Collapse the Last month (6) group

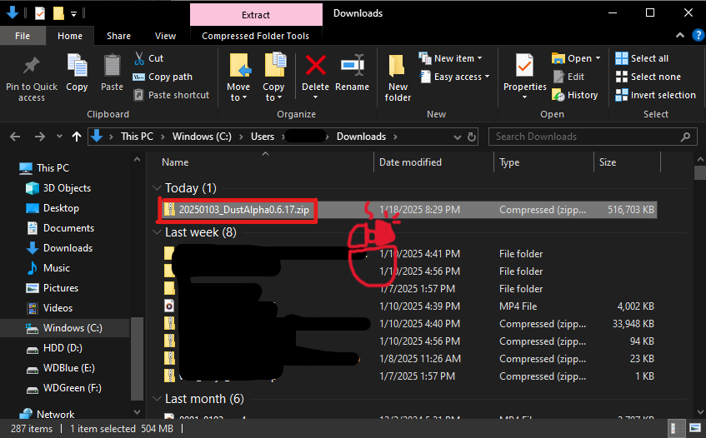(157, 399)
